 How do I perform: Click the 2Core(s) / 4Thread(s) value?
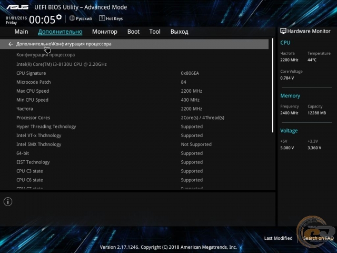pyautogui.click(x=202, y=118)
